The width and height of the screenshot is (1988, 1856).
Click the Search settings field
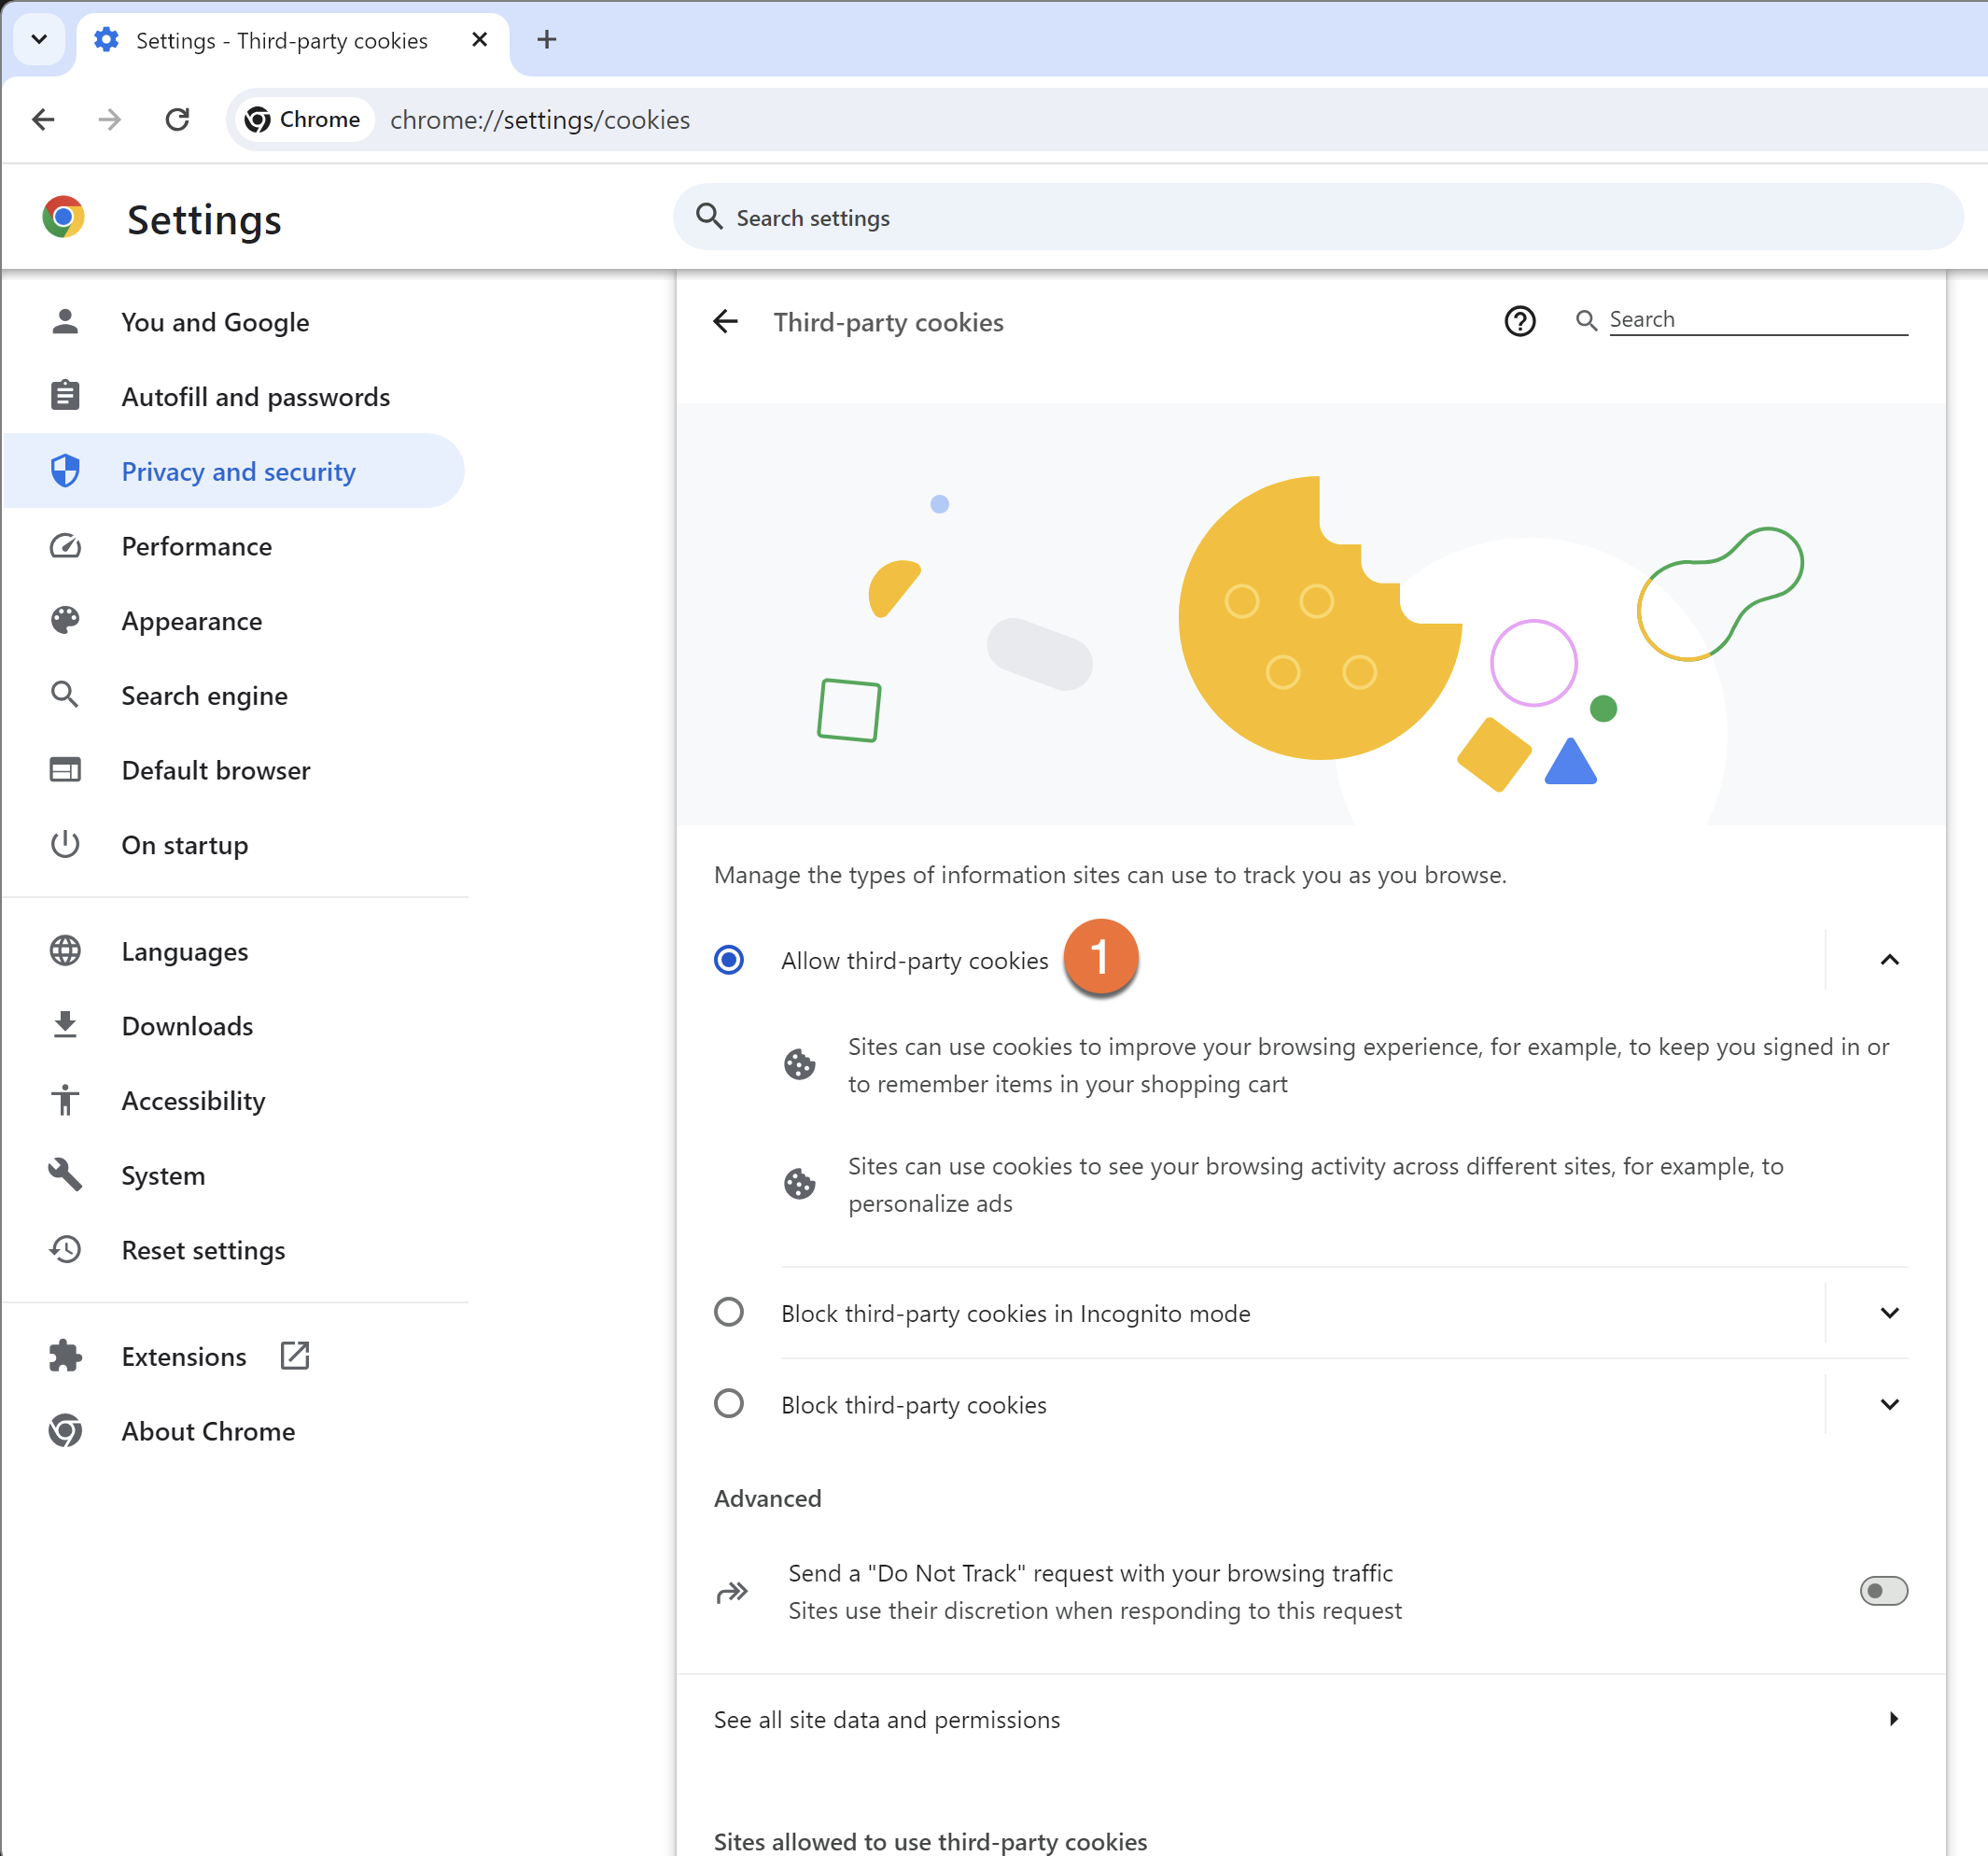click(x=1320, y=218)
